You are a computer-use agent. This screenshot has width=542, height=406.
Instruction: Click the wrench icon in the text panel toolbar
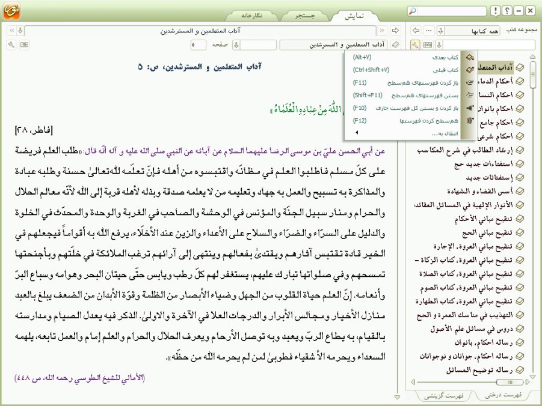click(x=11, y=44)
